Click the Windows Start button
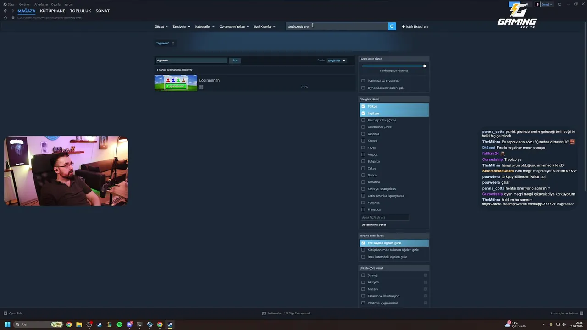The height and width of the screenshot is (330, 587). [x=7, y=324]
